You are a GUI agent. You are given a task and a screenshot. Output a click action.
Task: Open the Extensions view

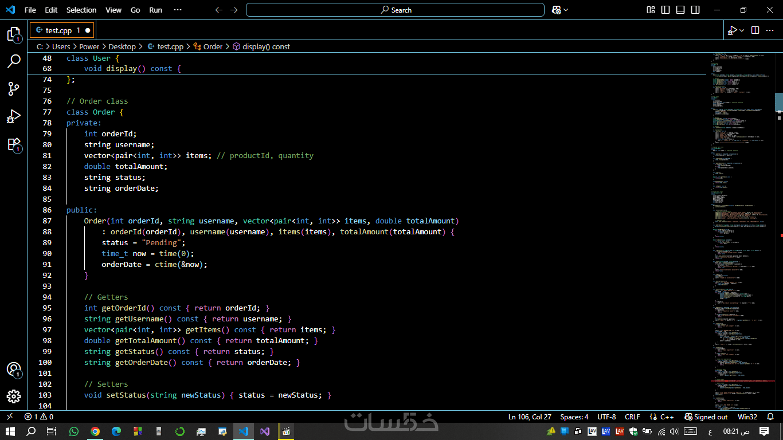tap(14, 144)
